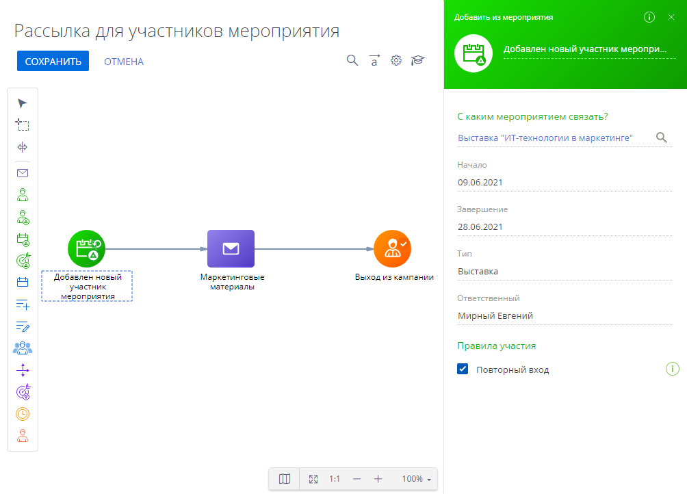Fit diagram to screen icon
Screen dimensions: 687x494
313,479
